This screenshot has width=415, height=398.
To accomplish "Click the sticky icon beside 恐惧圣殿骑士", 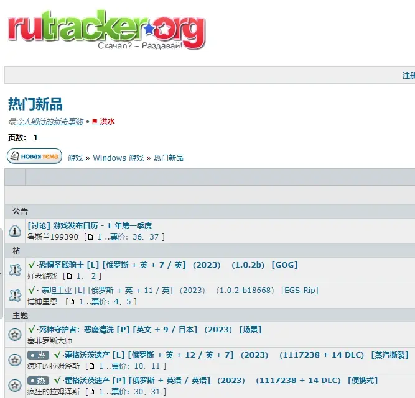I will click(x=15, y=270).
